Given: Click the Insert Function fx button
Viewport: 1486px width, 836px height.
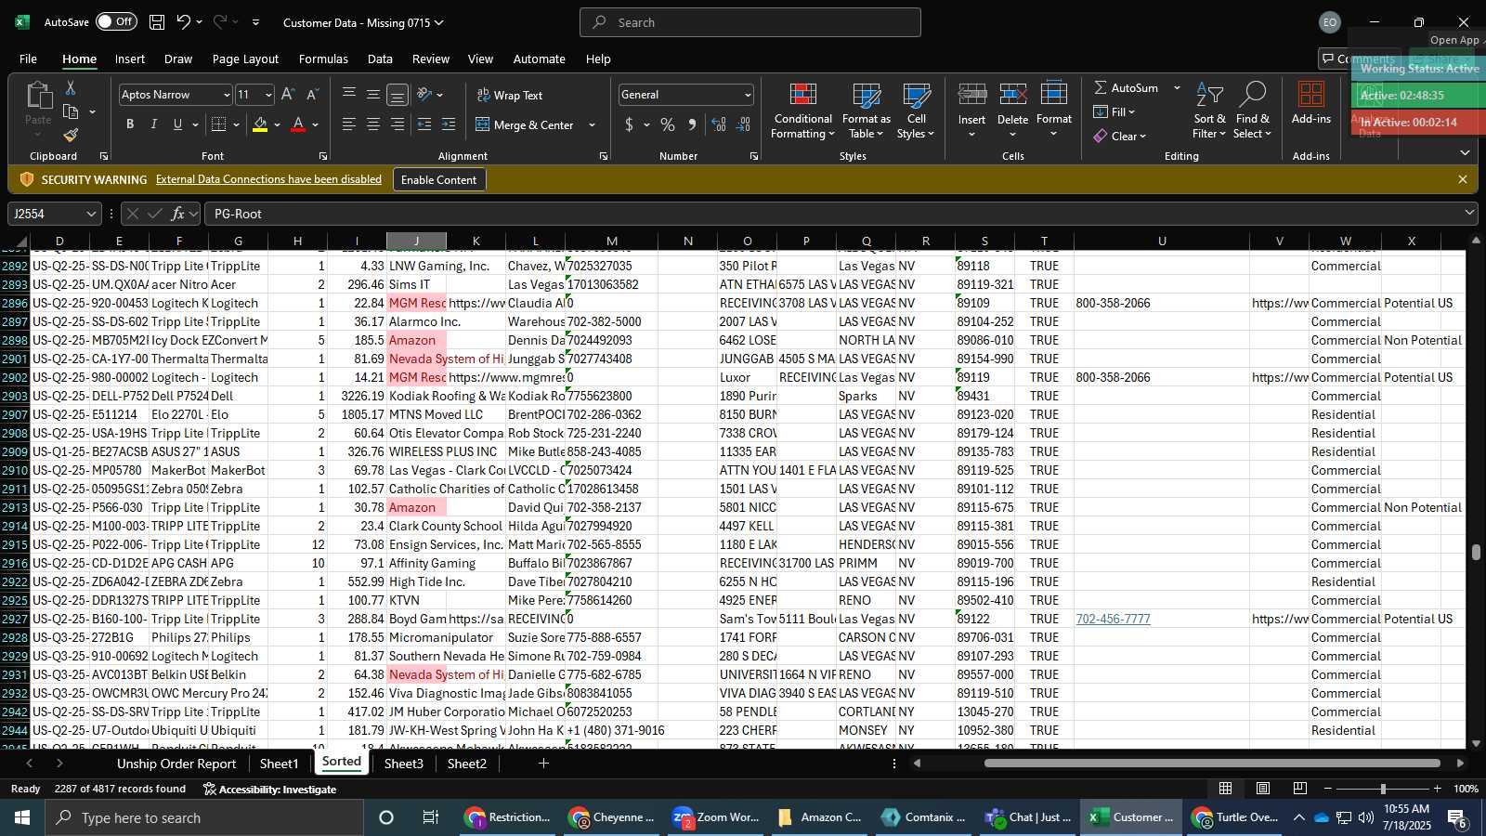Looking at the screenshot, I should (177, 214).
